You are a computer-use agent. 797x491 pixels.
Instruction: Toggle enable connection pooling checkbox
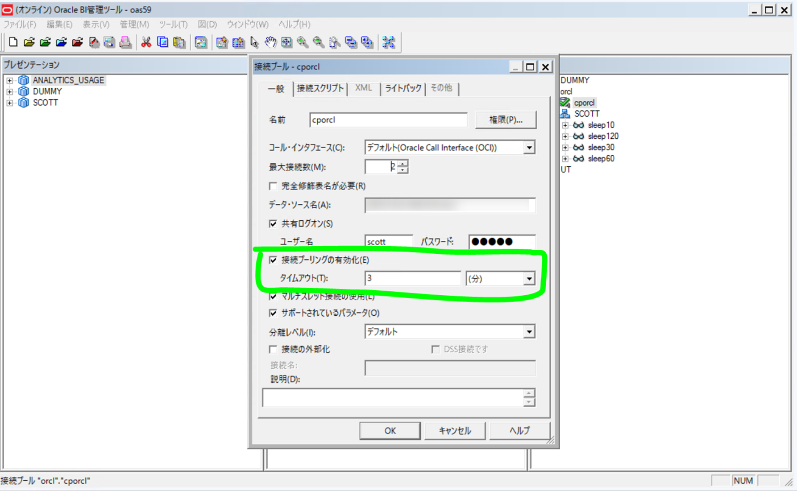[x=273, y=260]
